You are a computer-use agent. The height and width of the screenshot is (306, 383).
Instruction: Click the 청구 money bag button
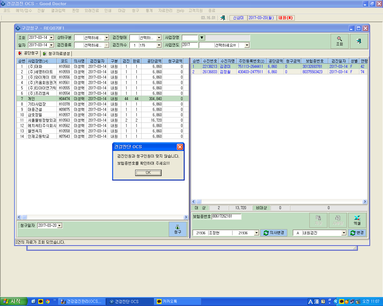[x=178, y=229]
